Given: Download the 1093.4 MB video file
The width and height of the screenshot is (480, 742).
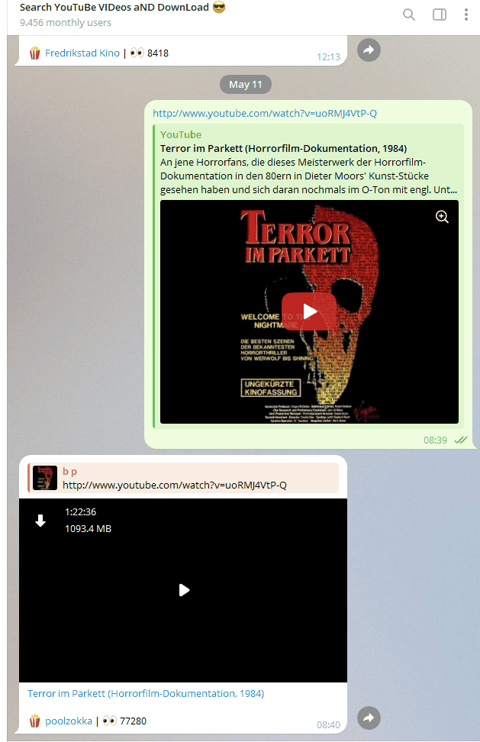Looking at the screenshot, I should [x=40, y=521].
